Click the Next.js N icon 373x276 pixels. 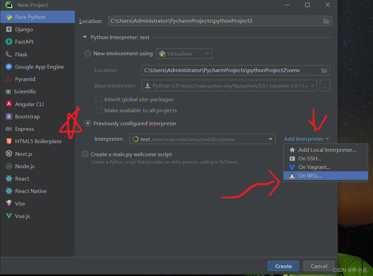[9, 154]
